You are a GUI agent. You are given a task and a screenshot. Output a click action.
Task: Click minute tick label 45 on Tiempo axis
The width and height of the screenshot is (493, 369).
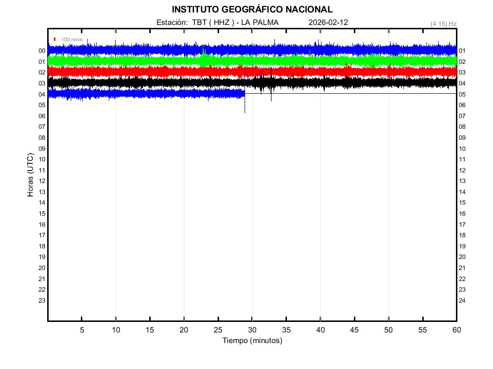tap(354, 330)
